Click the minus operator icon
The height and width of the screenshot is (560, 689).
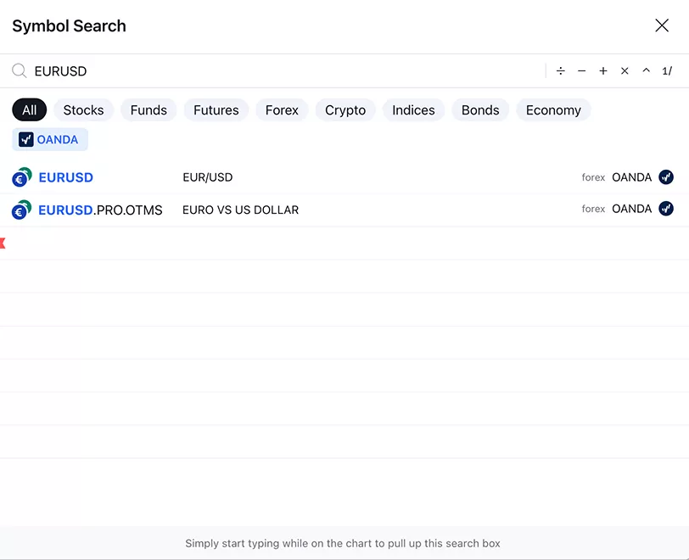(581, 71)
